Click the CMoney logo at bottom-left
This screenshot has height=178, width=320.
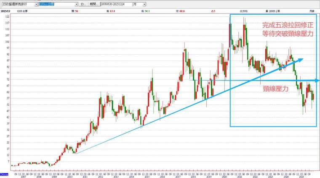4,174
